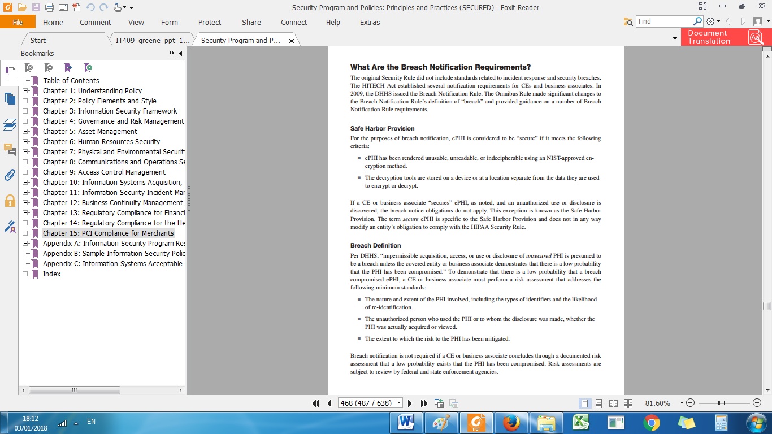This screenshot has height=434, width=772.
Task: Click the Document Translation button
Action: click(x=725, y=37)
